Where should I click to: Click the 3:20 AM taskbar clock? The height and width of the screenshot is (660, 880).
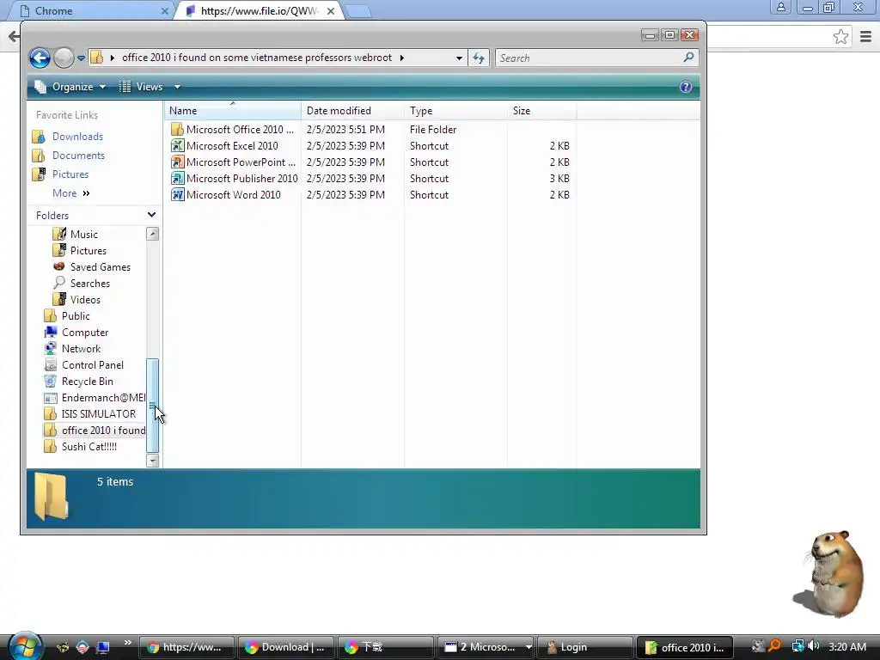click(846, 647)
